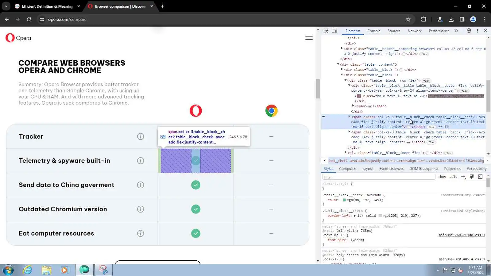The height and width of the screenshot is (276, 491).
Task: Open the Extensions puzzle icon
Action: tap(423, 19)
